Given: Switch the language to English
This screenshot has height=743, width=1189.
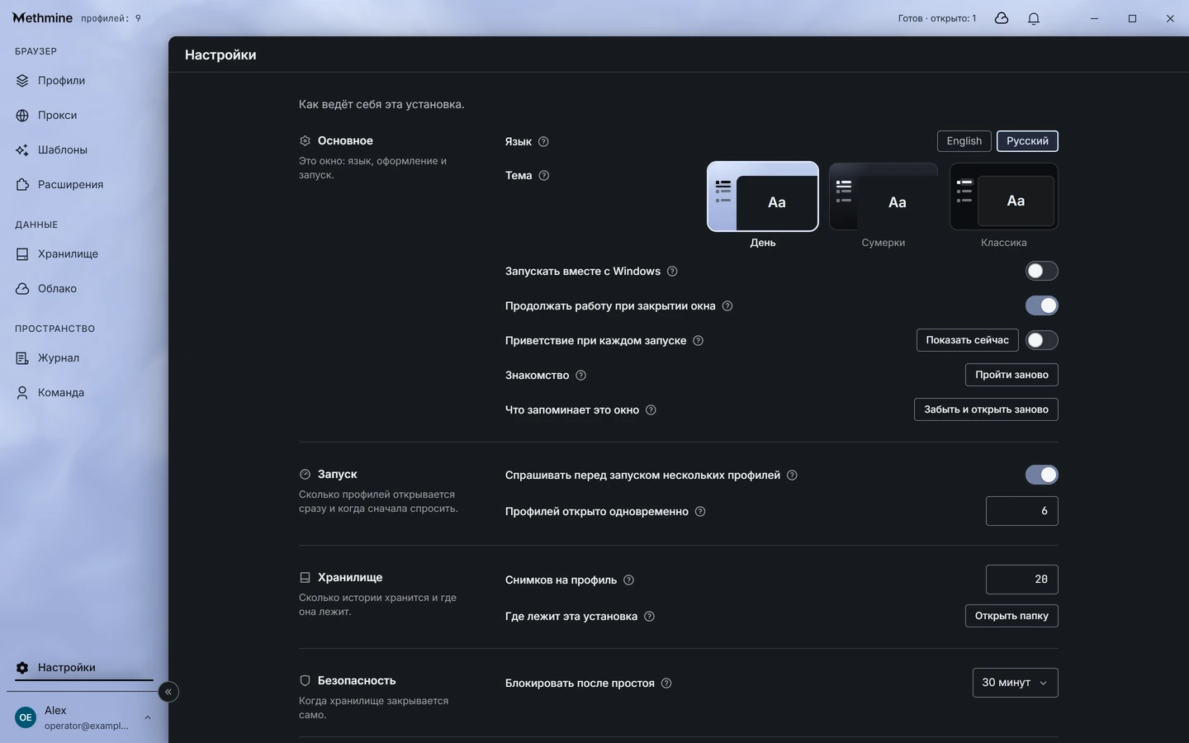Looking at the screenshot, I should tap(964, 141).
